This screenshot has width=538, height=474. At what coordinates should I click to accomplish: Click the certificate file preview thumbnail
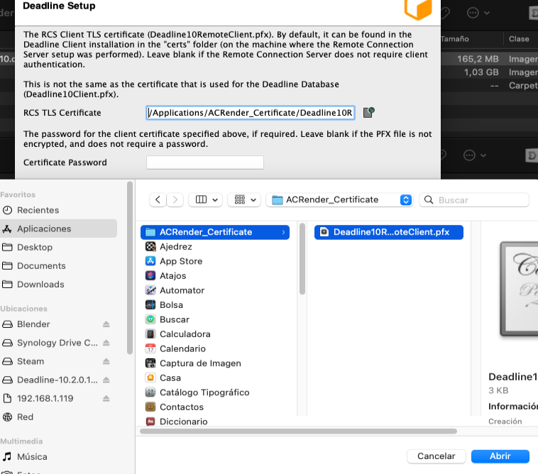tap(519, 289)
